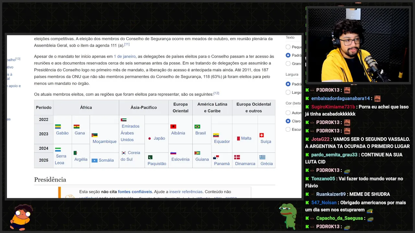
Task: Click the Gabon flag icon
Action: [x=58, y=127]
